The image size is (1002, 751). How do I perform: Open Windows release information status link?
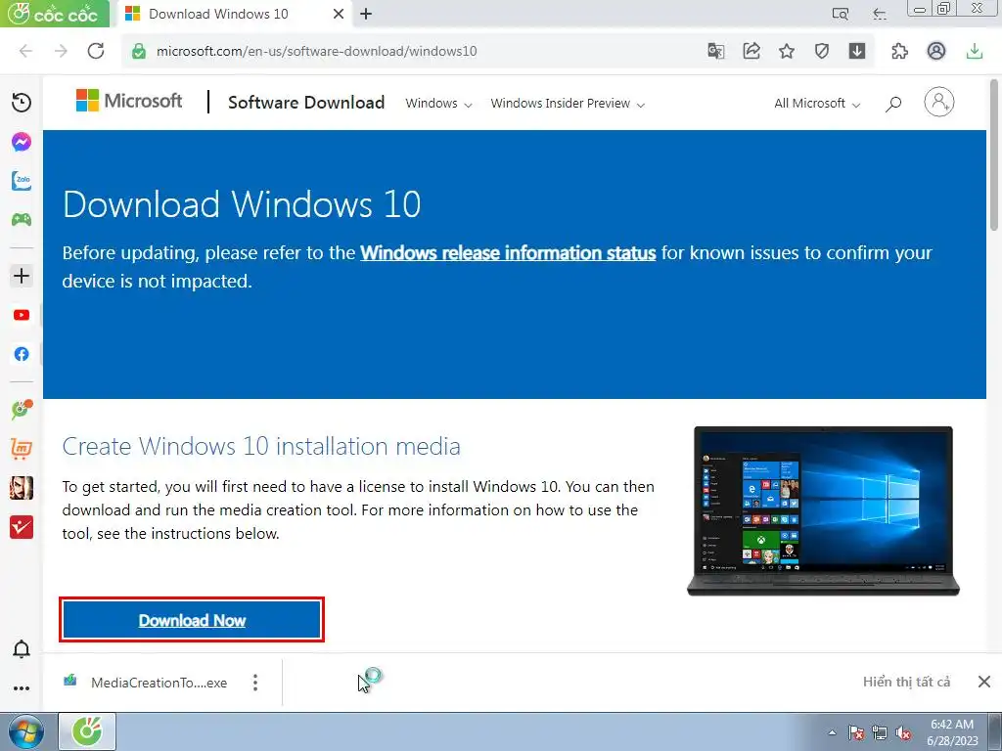tap(508, 253)
